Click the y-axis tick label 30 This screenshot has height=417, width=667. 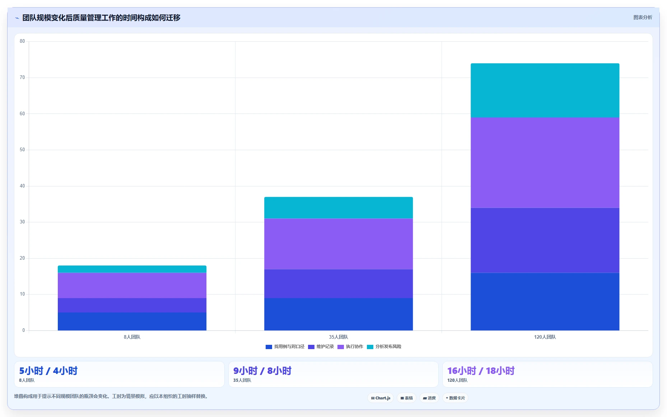point(22,222)
